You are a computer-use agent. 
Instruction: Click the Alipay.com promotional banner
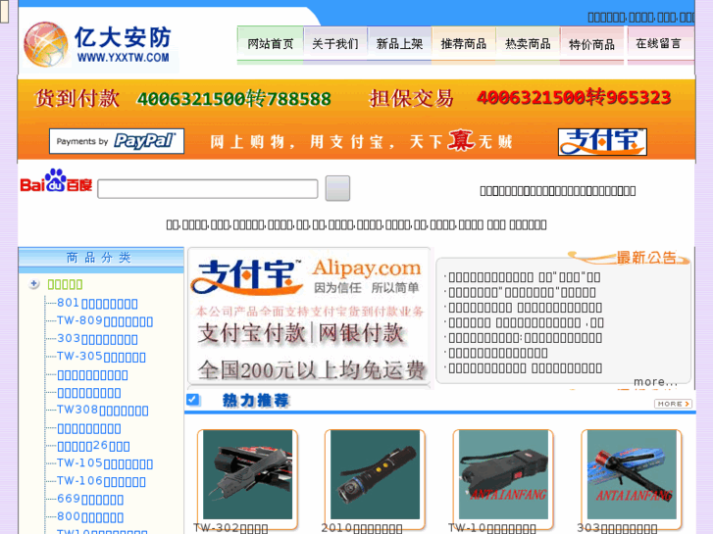coord(309,317)
